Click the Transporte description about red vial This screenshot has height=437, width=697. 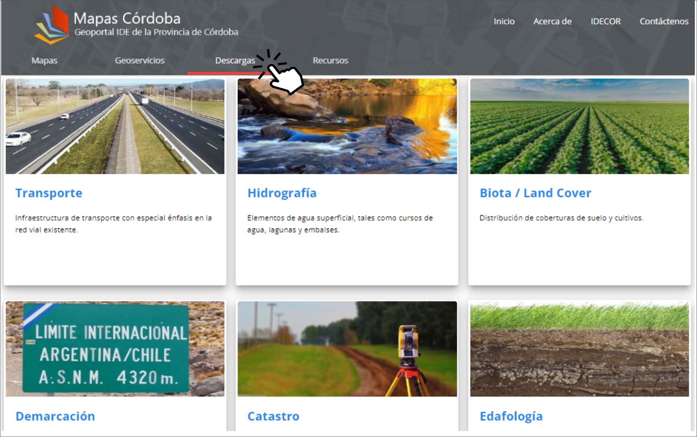coord(113,224)
